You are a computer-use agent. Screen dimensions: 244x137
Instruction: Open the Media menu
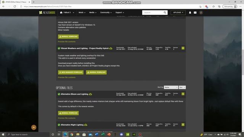pos(93,13)
